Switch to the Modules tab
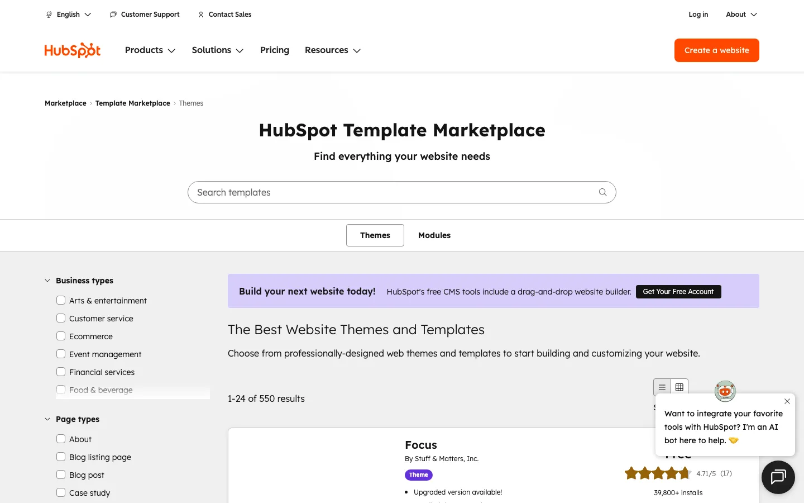The width and height of the screenshot is (804, 503). pyautogui.click(x=434, y=235)
